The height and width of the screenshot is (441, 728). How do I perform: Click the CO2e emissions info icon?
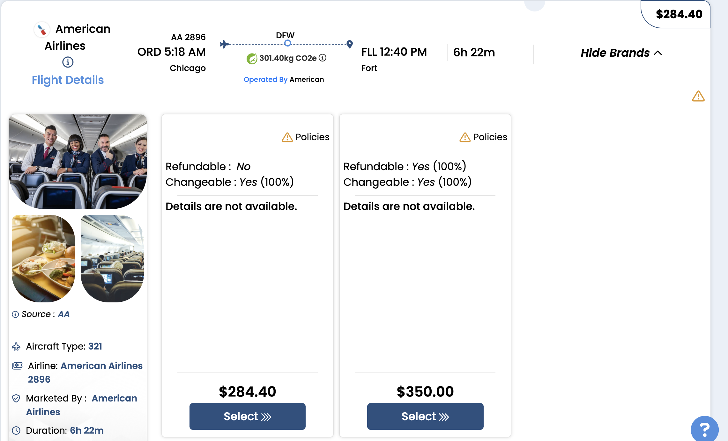[323, 58]
